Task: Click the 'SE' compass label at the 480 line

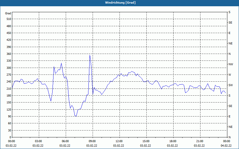Action: point(230,23)
